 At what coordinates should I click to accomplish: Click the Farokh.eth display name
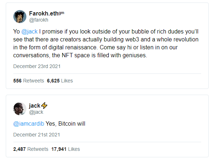(44, 13)
